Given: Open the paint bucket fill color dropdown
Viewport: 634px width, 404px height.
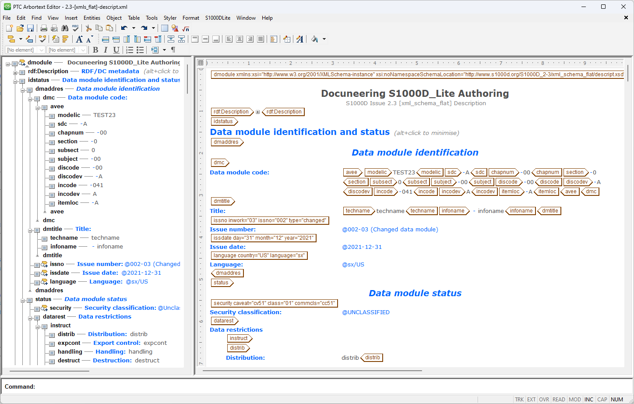Looking at the screenshot, I should point(324,39).
